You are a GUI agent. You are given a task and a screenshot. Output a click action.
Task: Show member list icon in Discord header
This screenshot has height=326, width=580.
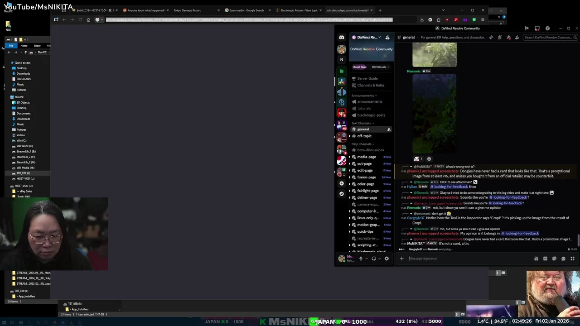(x=517, y=38)
